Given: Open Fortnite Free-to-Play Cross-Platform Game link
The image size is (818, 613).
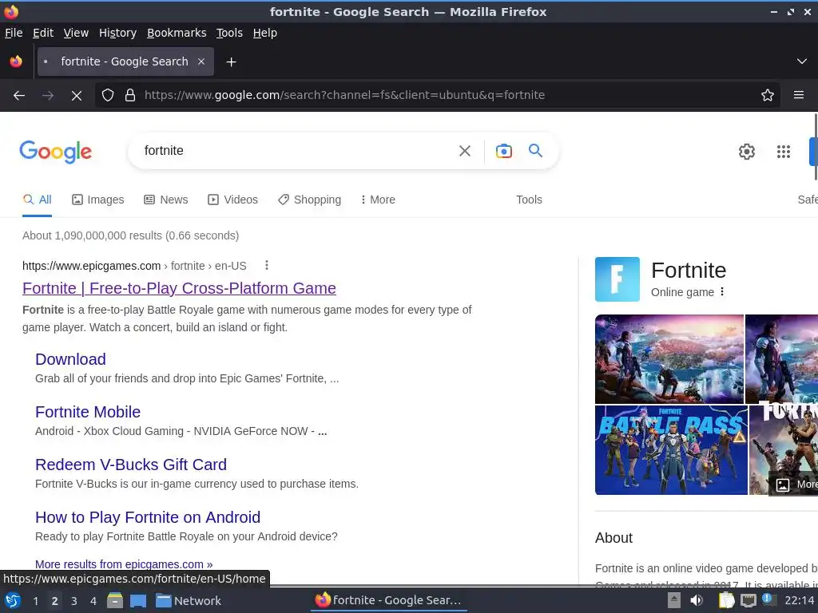Looking at the screenshot, I should pyautogui.click(x=179, y=287).
